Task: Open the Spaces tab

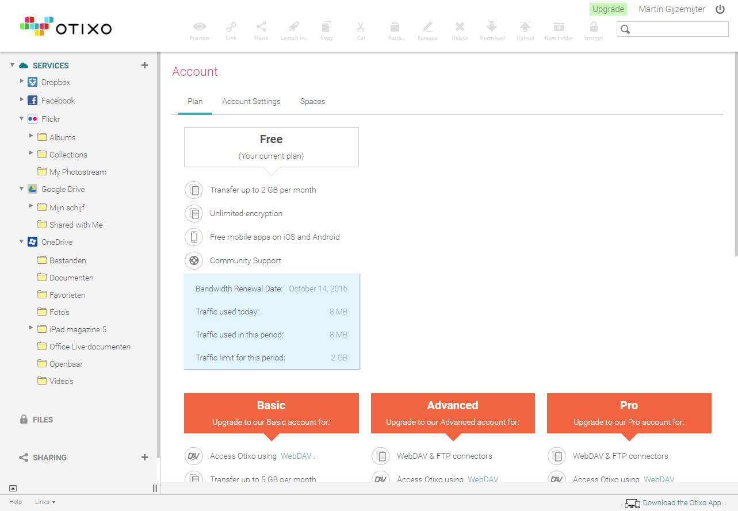Action: (x=312, y=102)
